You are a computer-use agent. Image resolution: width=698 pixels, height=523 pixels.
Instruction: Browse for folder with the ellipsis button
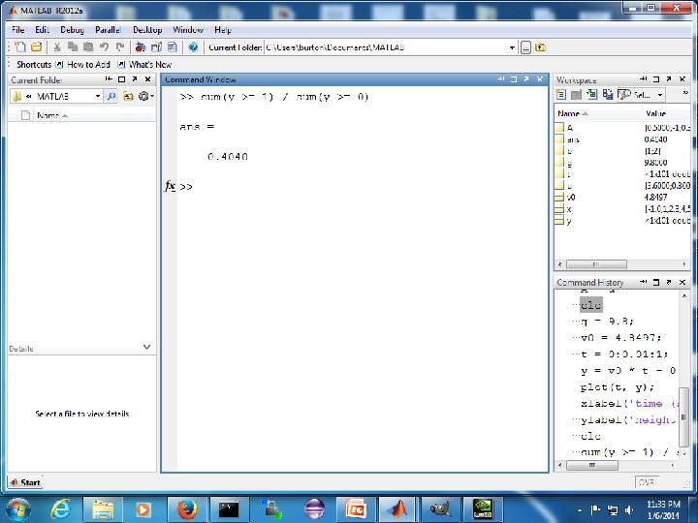525,47
